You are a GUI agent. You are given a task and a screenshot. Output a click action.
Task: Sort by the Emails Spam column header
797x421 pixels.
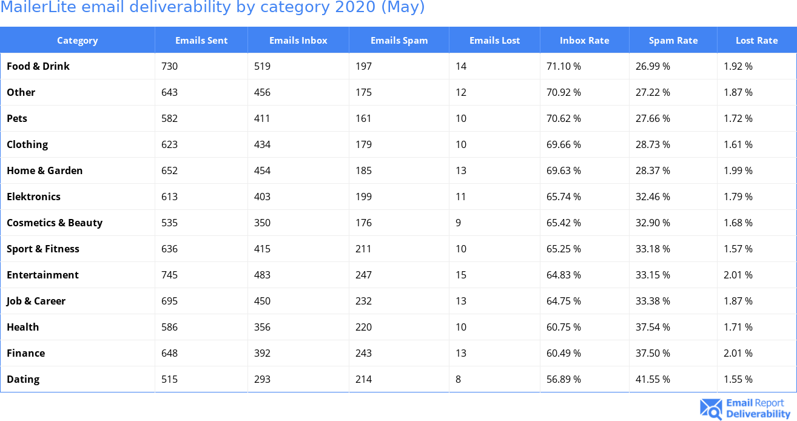[399, 41]
